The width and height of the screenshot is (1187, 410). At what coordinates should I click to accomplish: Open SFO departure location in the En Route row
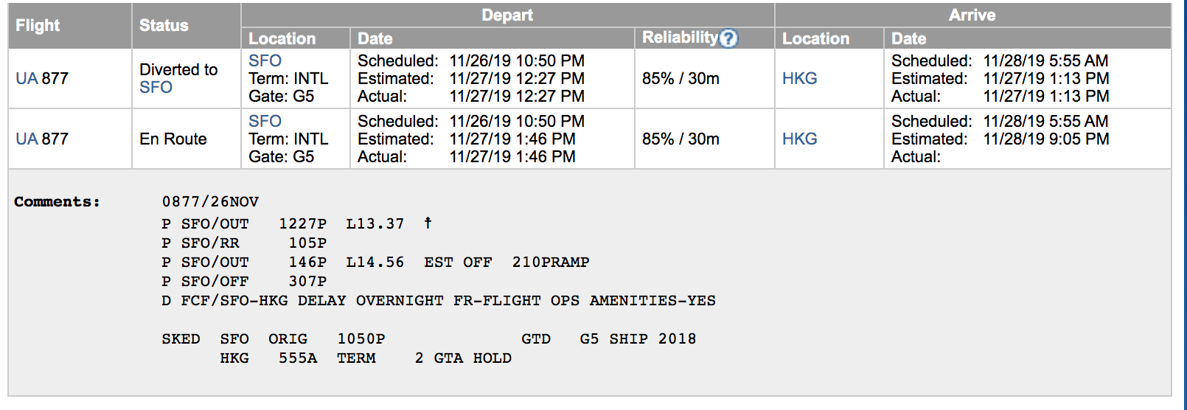(265, 121)
